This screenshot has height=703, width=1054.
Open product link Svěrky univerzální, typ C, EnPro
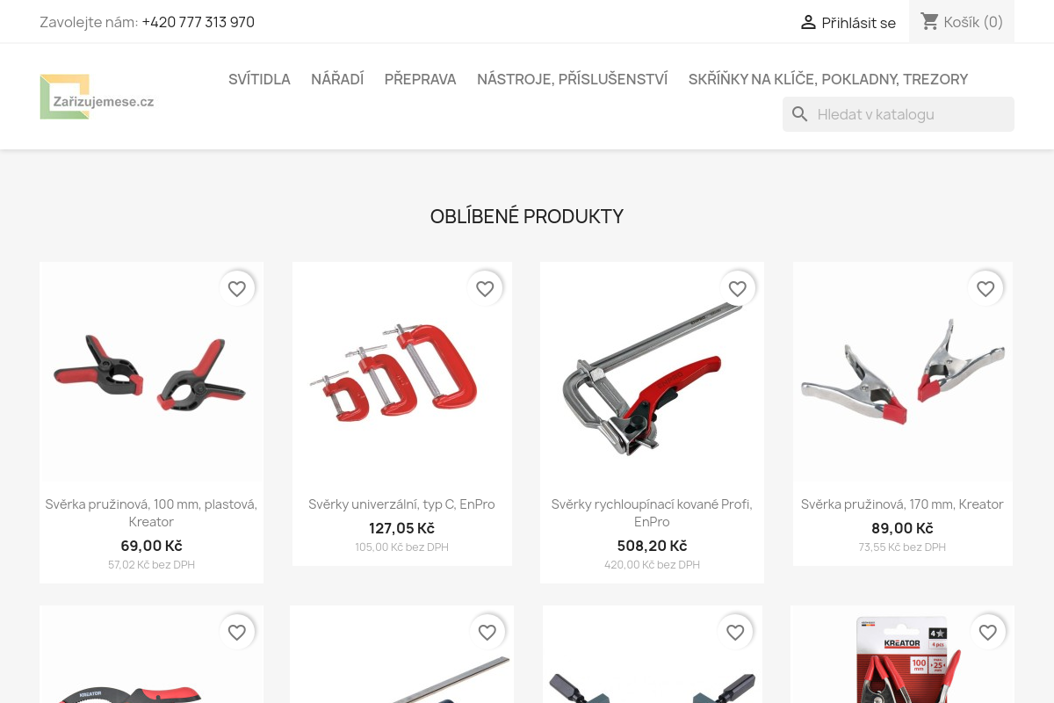coord(401,504)
